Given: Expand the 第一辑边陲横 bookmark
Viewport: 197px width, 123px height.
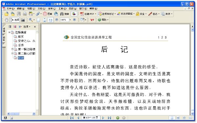Looking at the screenshot, I should pyautogui.click(x=12, y=49).
